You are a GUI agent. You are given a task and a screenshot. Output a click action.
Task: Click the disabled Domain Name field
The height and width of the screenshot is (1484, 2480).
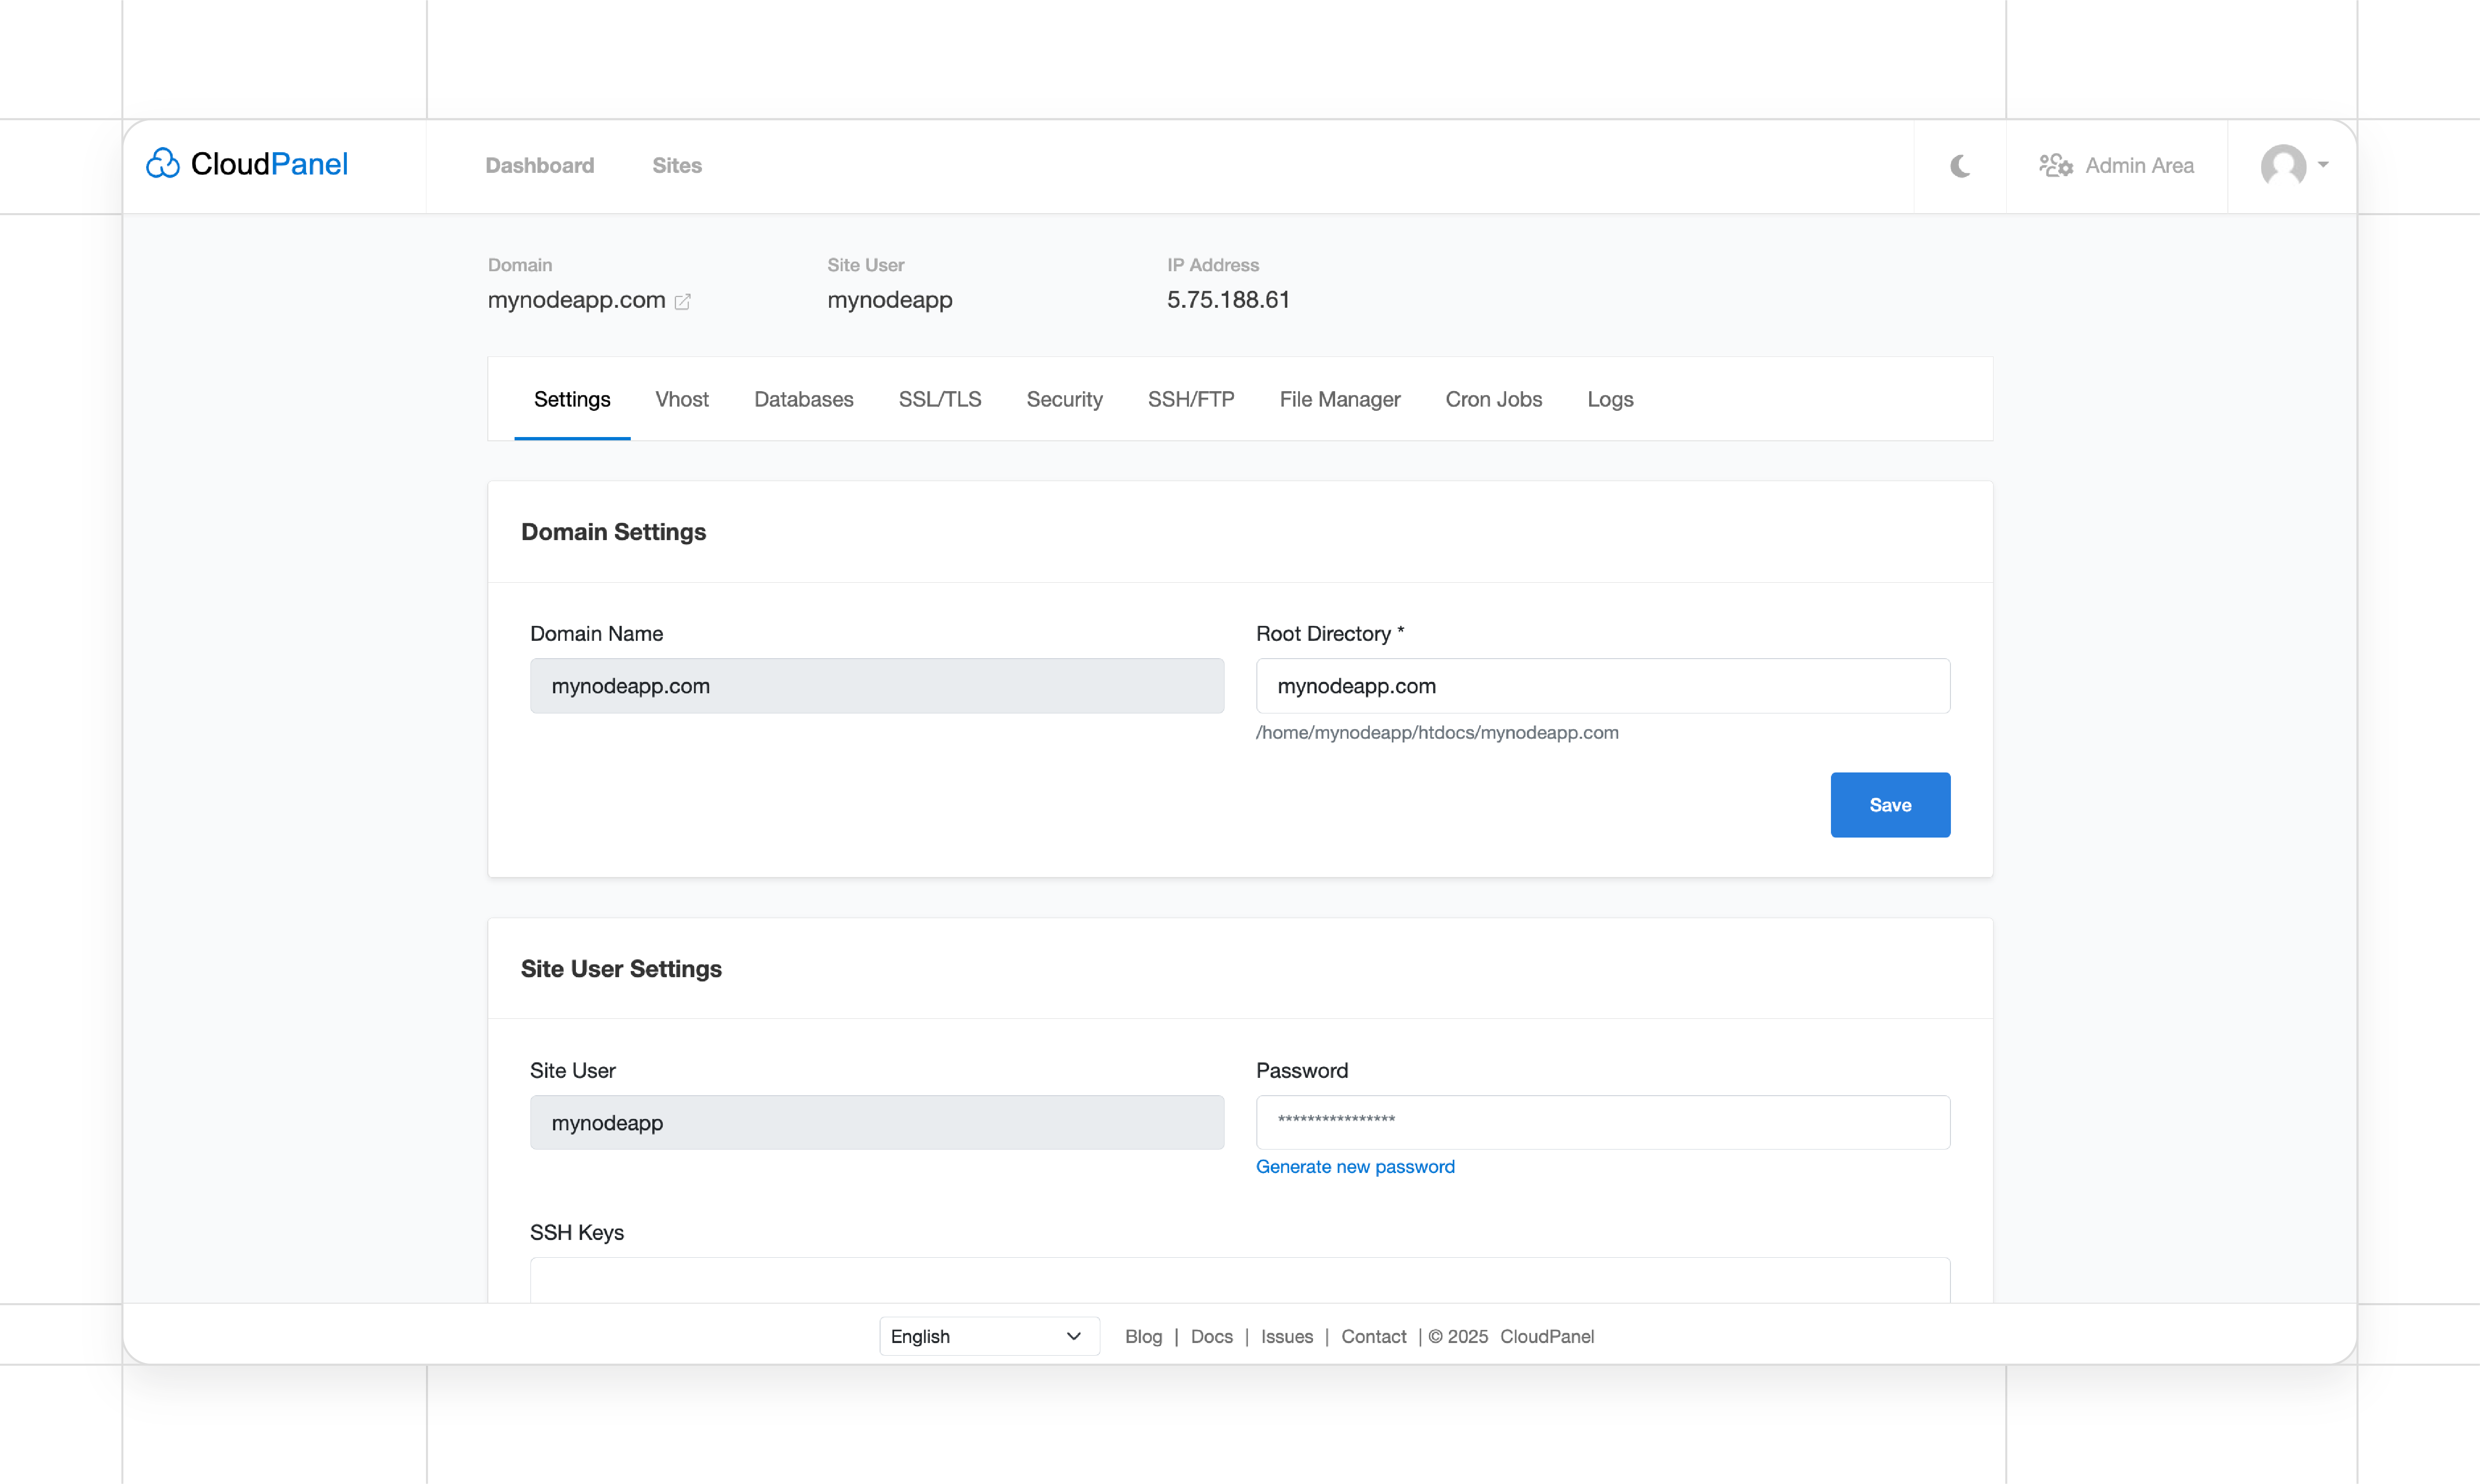tap(876, 686)
